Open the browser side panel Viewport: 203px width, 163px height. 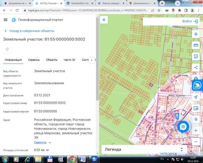[x=186, y=11]
